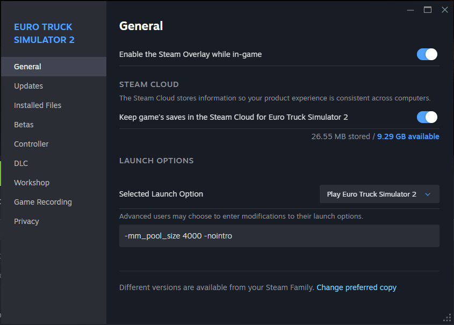
Task: Open the Controller settings tab
Action: point(31,144)
